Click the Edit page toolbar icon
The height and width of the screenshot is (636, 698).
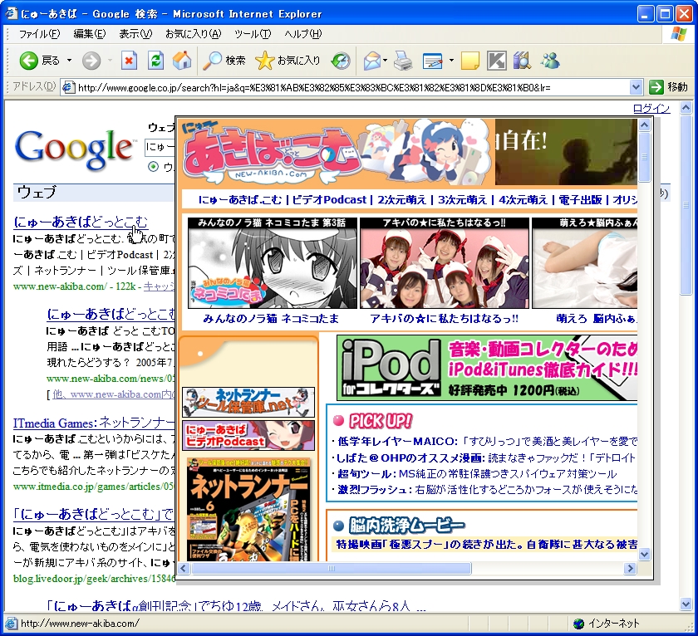[432, 61]
